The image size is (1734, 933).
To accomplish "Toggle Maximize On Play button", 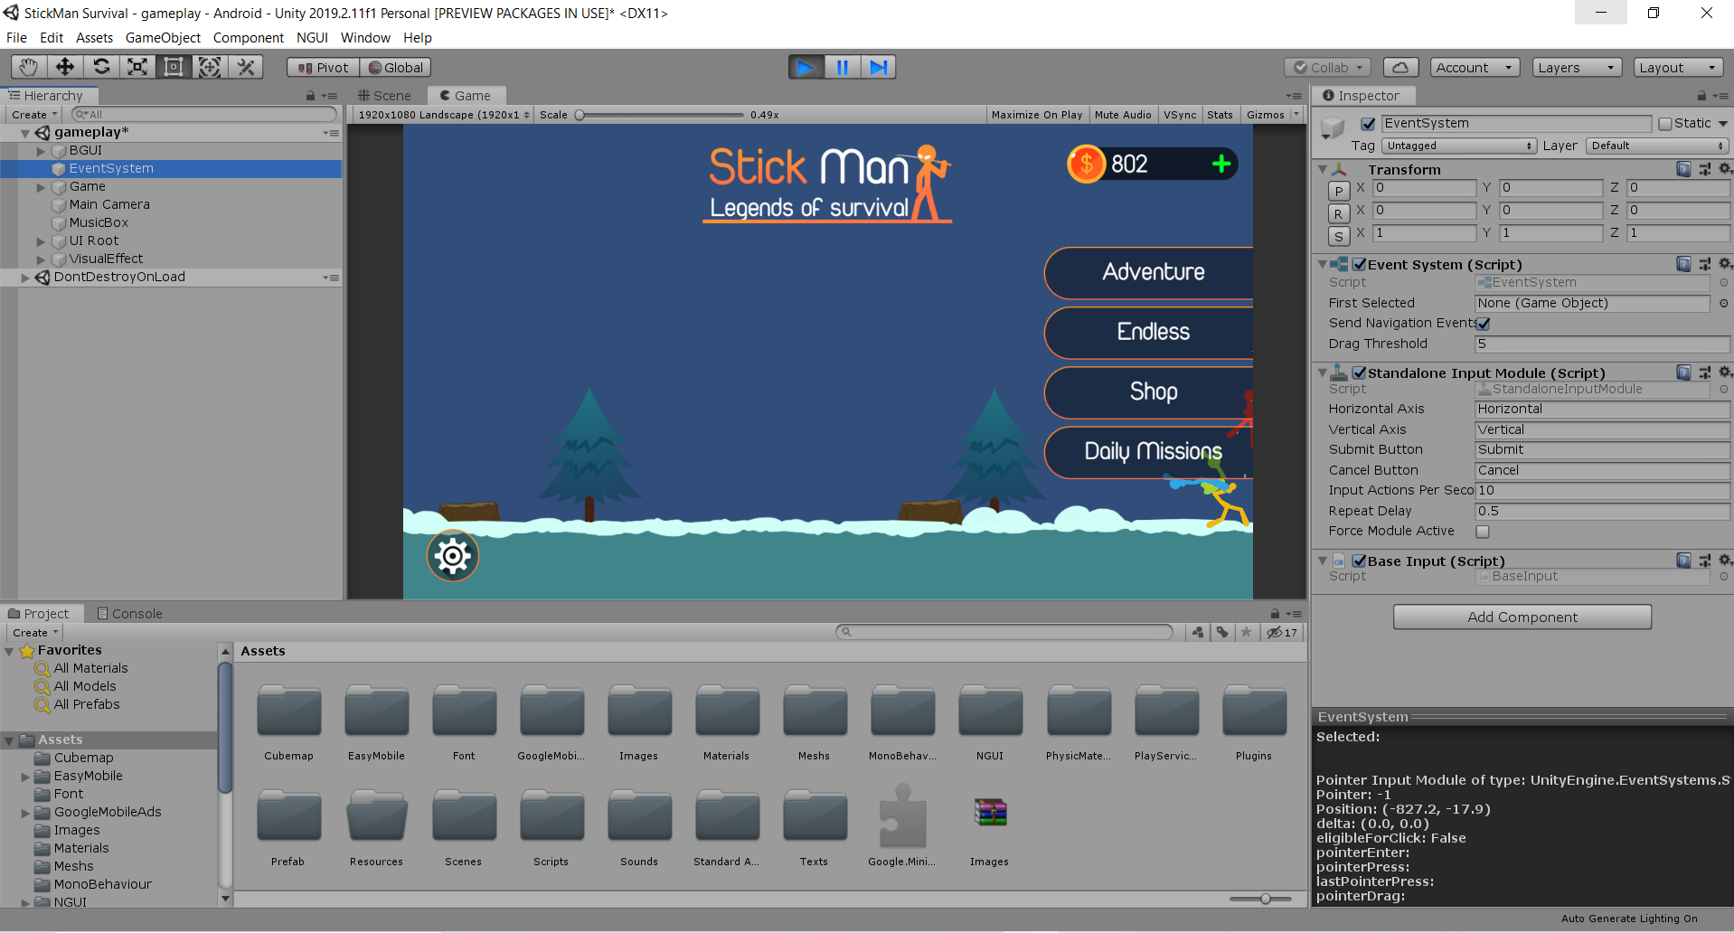I will coord(1036,115).
